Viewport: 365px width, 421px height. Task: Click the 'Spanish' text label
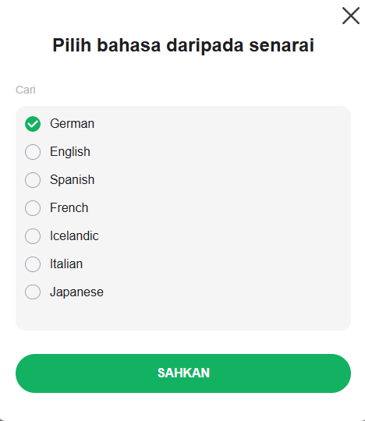pos(72,180)
